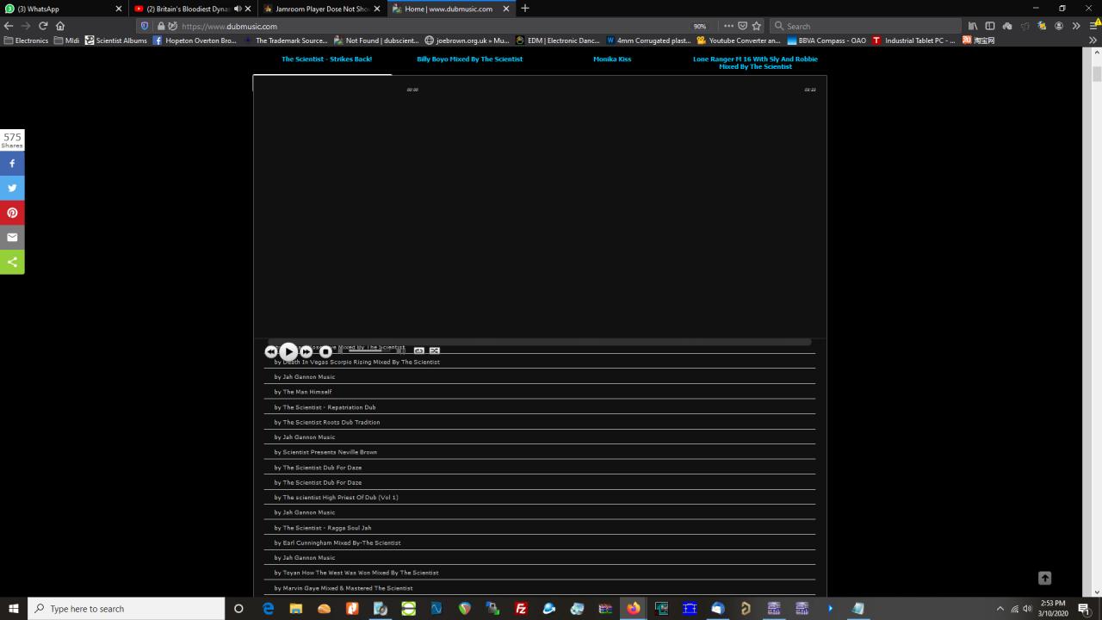The image size is (1102, 620).
Task: Go to the browser home page
Action: pyautogui.click(x=60, y=26)
